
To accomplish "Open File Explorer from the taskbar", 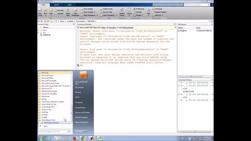I will [58, 138].
